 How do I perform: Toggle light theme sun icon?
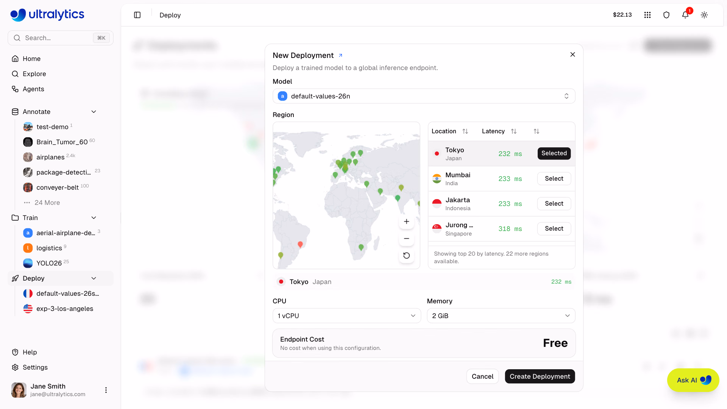pyautogui.click(x=704, y=15)
